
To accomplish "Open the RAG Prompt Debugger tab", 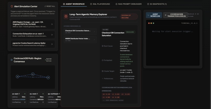I will (x=129, y=4).
